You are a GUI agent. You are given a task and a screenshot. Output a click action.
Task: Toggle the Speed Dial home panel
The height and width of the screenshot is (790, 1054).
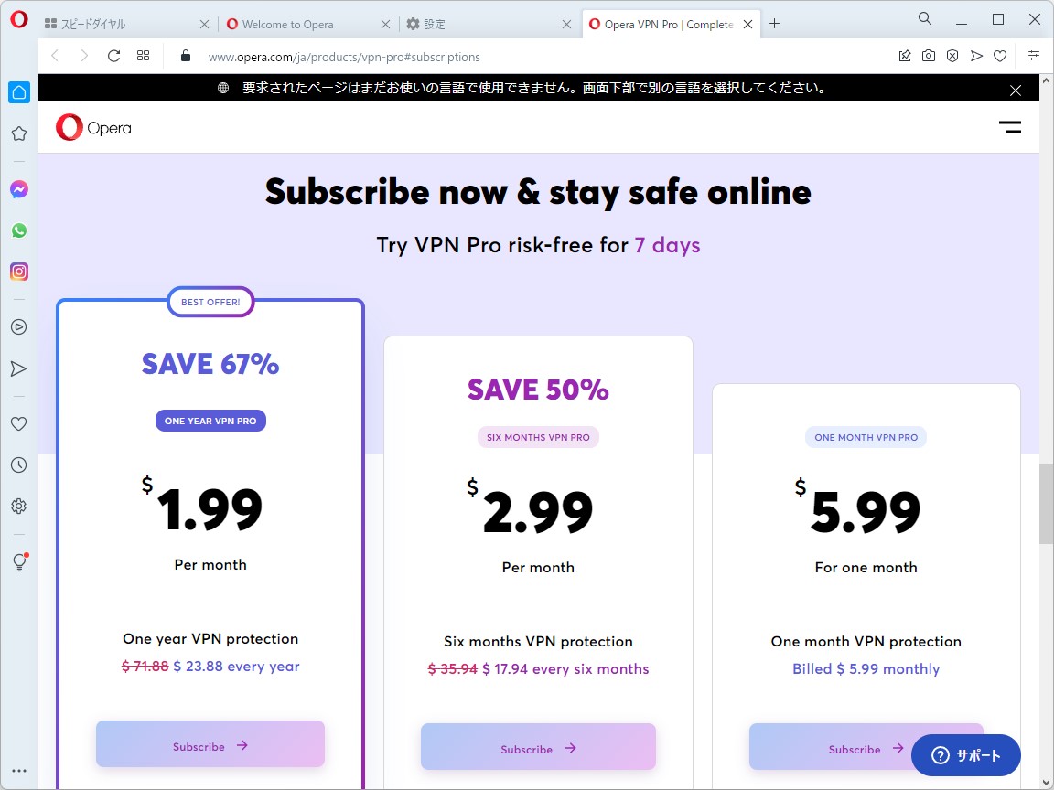point(19,91)
